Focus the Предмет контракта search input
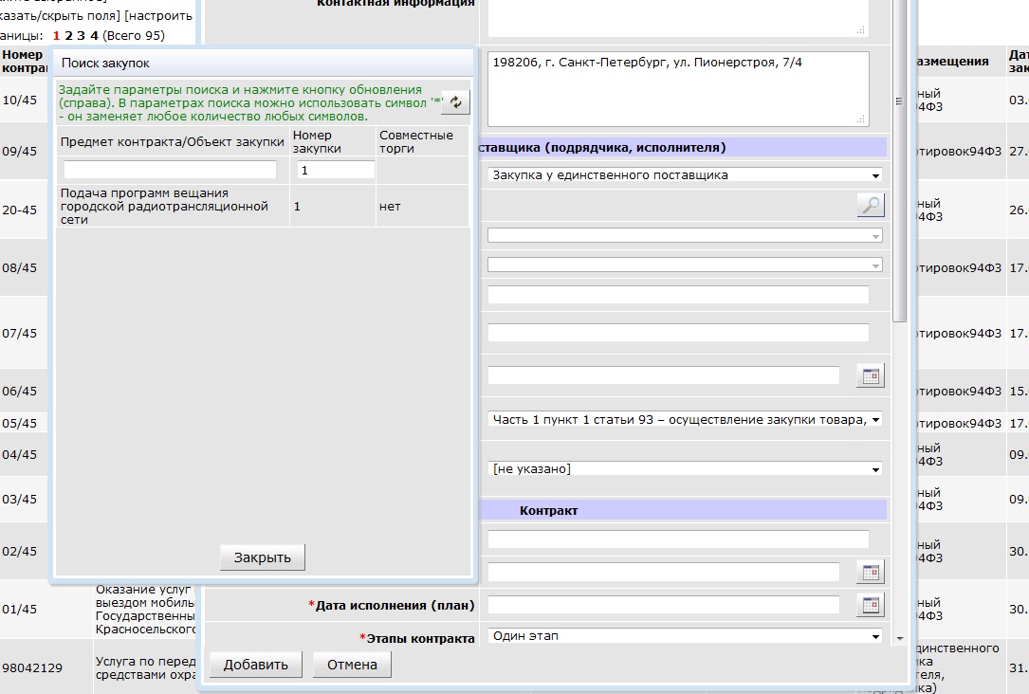The height and width of the screenshot is (694, 1029). point(170,170)
